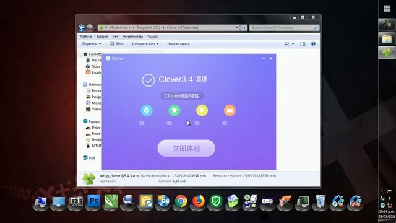This screenshot has width=396, height=223.
Task: Select Red in the navigation pane
Action: (x=89, y=158)
